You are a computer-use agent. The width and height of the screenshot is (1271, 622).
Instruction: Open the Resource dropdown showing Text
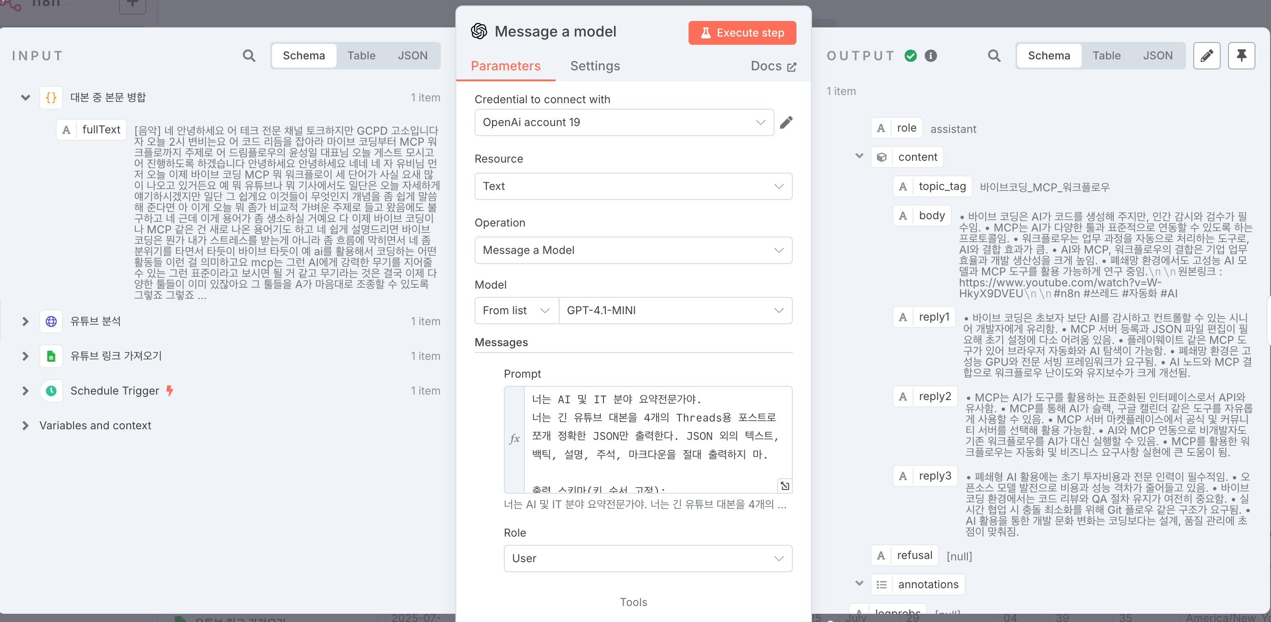pyautogui.click(x=633, y=186)
